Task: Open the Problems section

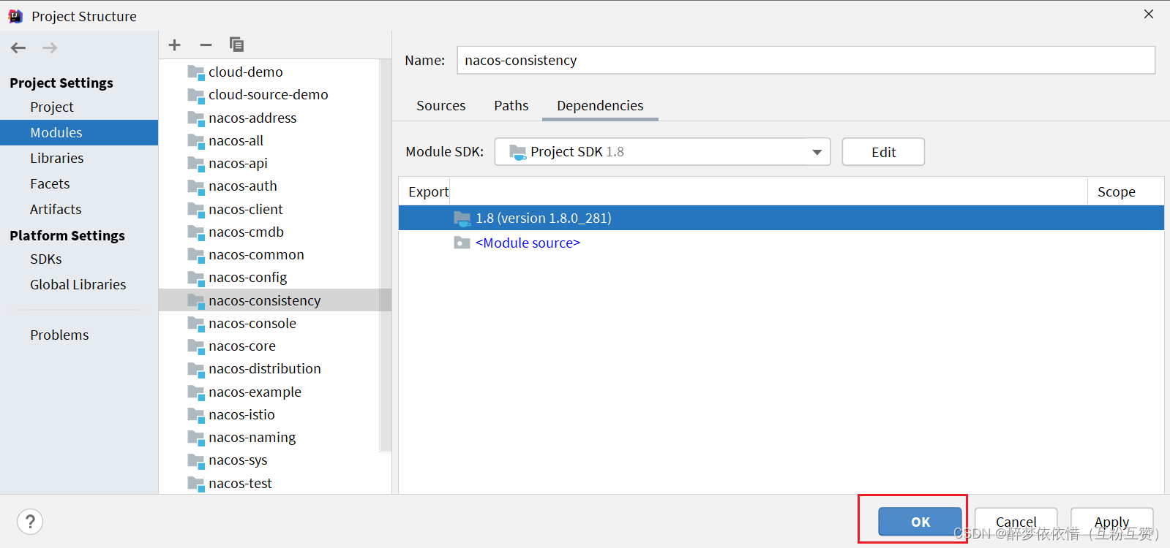Action: (59, 335)
